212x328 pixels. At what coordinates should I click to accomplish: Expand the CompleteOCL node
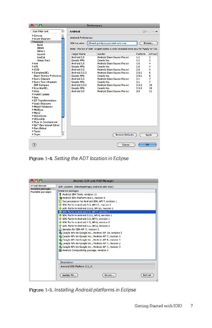[33, 73]
